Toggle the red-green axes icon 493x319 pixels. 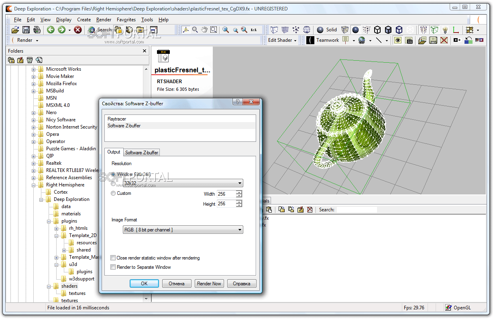pyautogui.click(x=456, y=30)
